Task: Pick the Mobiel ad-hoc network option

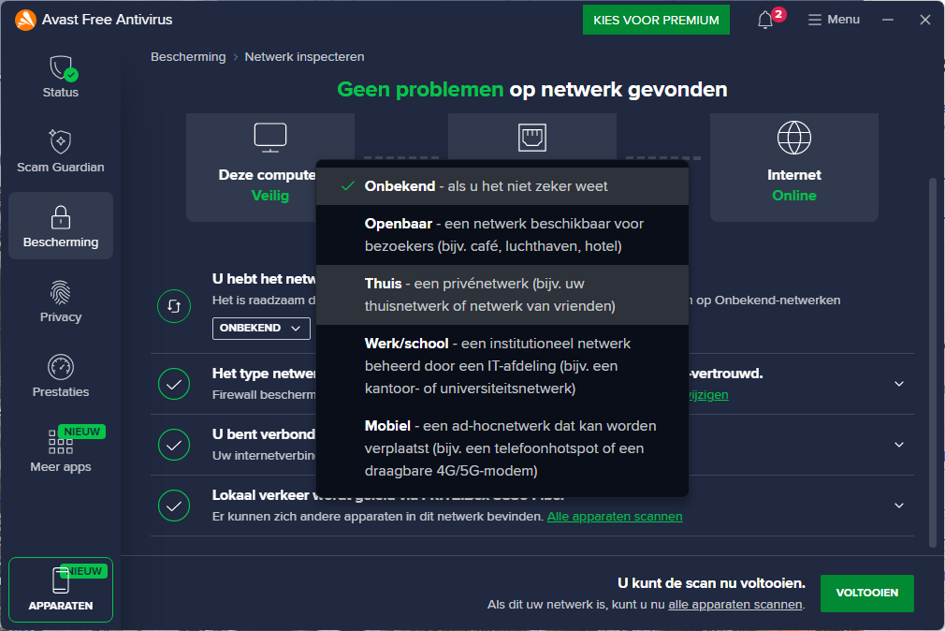Action: click(502, 448)
